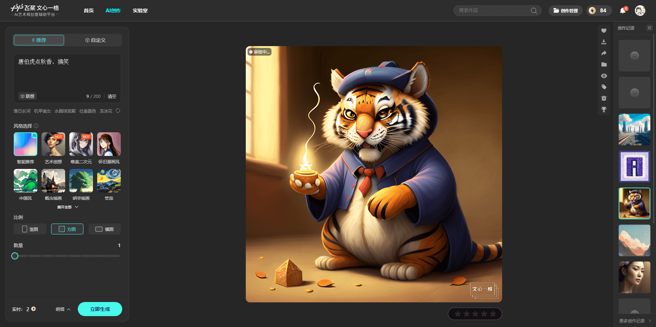Toggle the eye visibility icon
Screen dimensions: 656x327
pyautogui.click(x=604, y=76)
